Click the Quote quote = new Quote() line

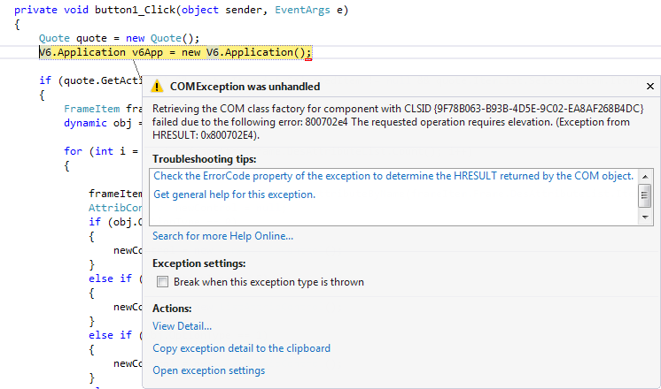point(119,38)
